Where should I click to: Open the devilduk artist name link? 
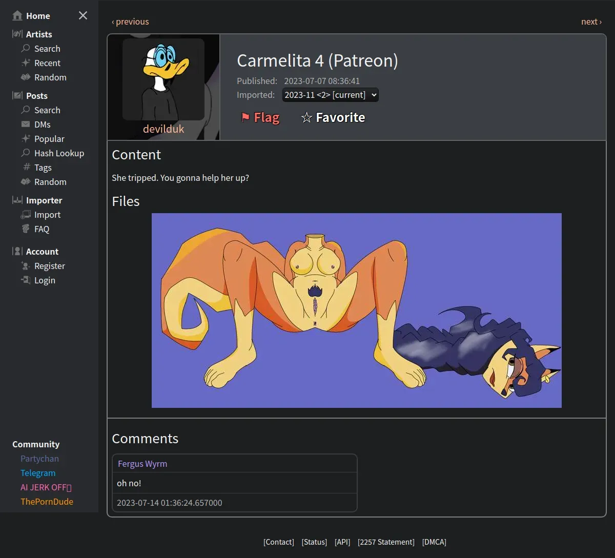point(163,129)
